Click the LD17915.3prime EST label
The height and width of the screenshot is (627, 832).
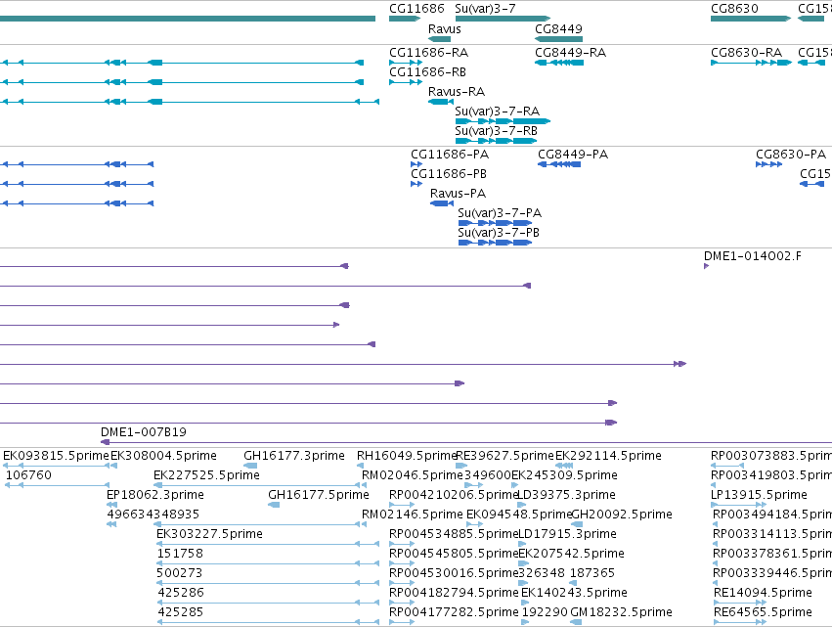pyautogui.click(x=567, y=534)
